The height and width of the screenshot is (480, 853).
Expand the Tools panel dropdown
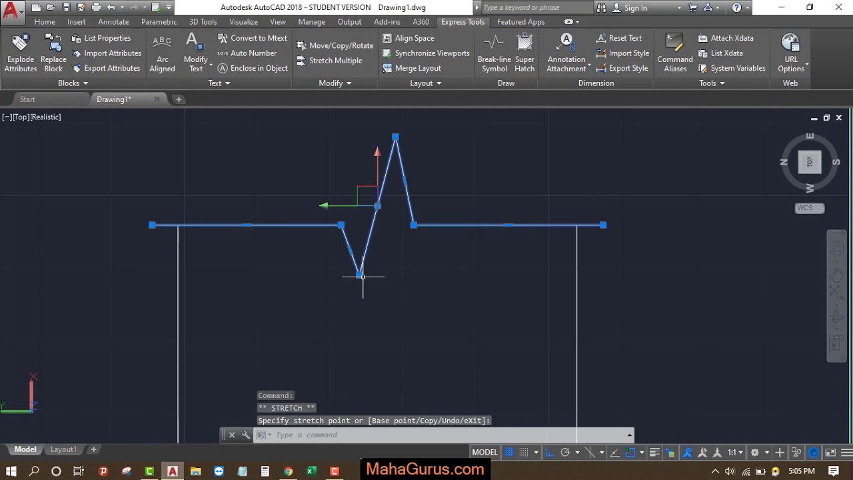tap(712, 83)
